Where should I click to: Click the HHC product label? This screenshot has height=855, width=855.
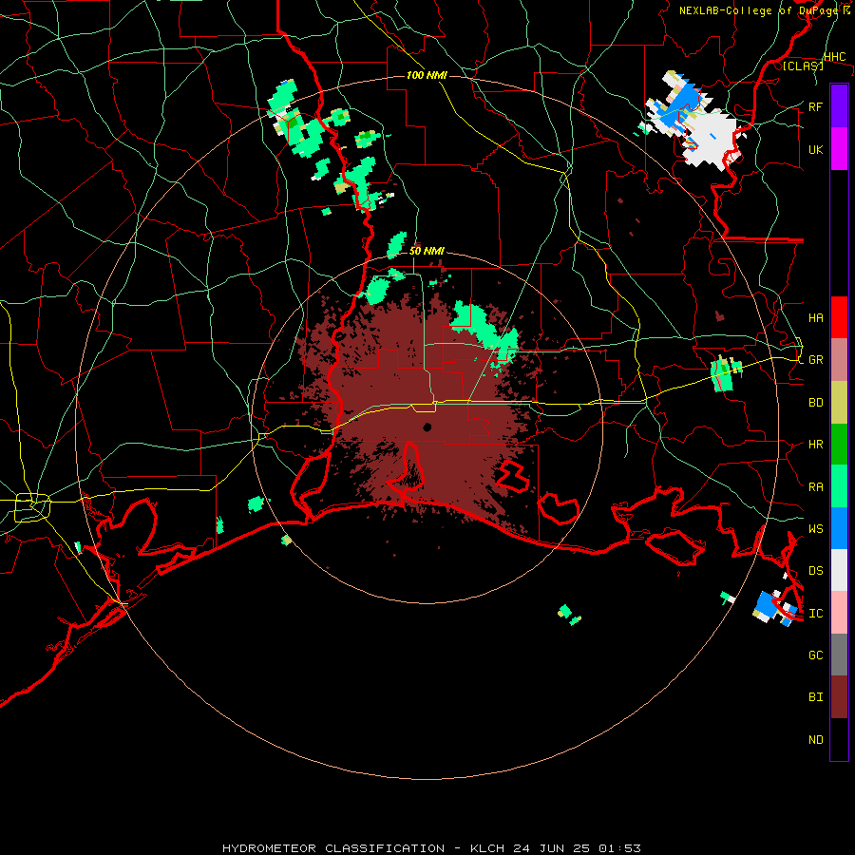834,57
